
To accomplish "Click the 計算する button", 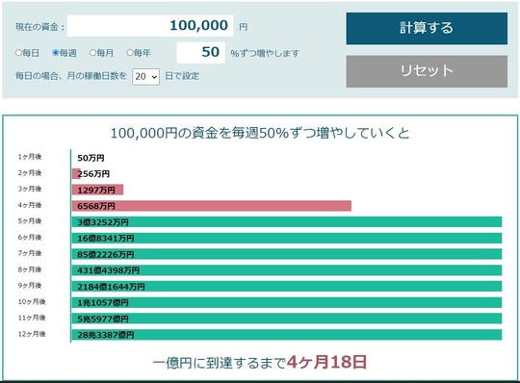I will (427, 29).
